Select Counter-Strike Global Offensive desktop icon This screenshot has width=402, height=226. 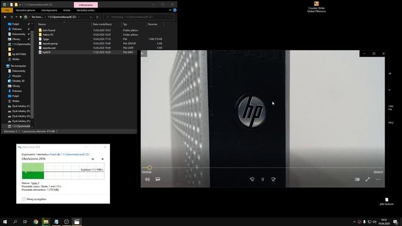tap(317, 7)
